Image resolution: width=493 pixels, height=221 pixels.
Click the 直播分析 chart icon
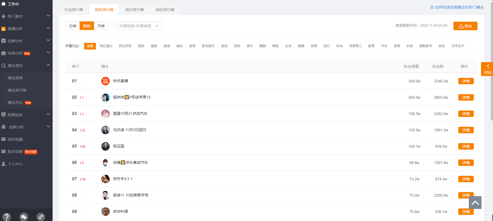click(3, 29)
